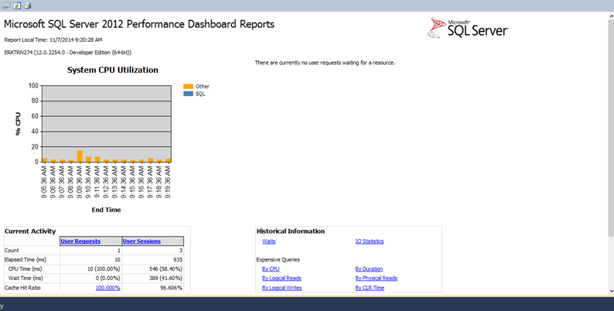Click the scrollbar up arrow

pyautogui.click(x=611, y=15)
